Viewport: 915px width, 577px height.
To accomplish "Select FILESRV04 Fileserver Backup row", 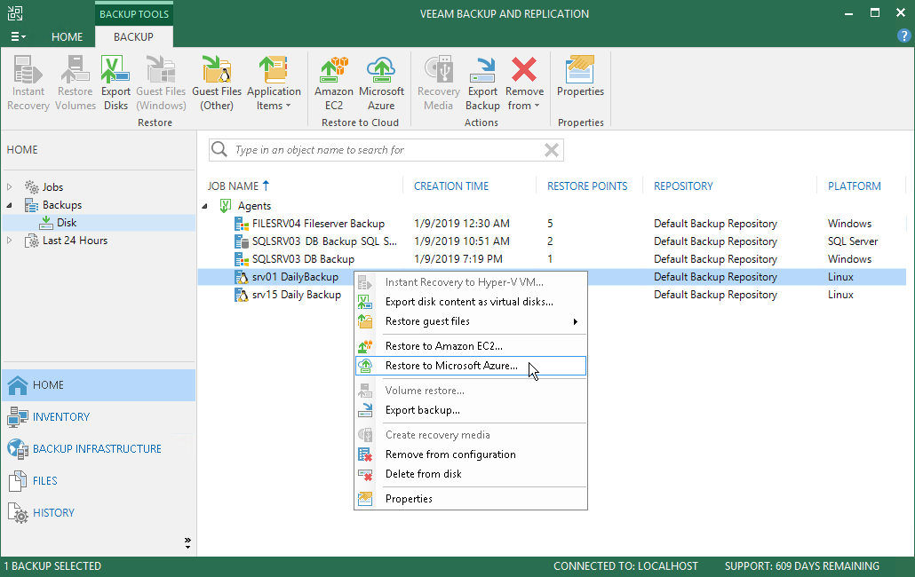I will click(552, 224).
